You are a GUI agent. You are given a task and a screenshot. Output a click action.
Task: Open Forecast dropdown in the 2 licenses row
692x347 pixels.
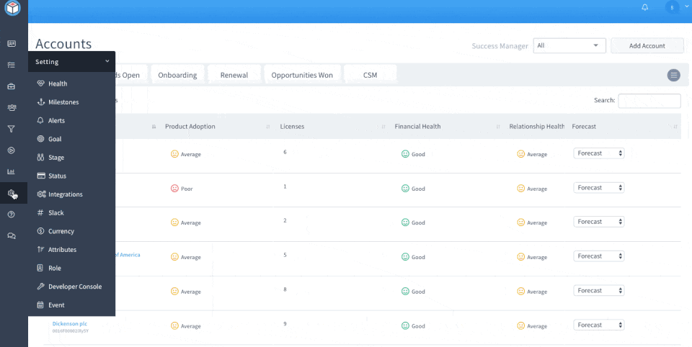coord(599,222)
